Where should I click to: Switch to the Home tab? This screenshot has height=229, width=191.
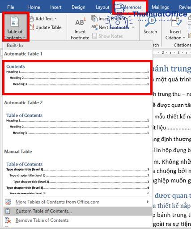[x=34, y=7]
